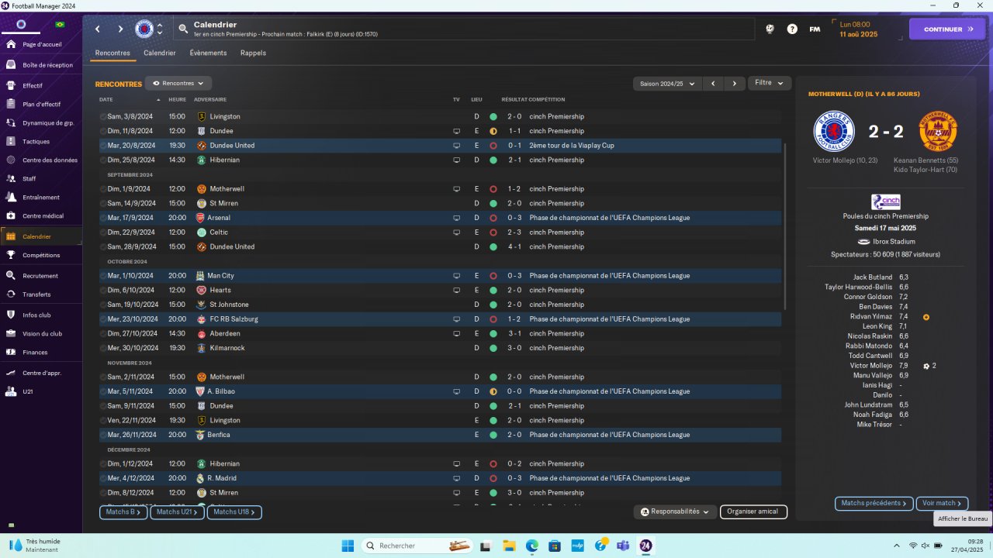Click the Motherwell crest in match summary

coord(938,131)
